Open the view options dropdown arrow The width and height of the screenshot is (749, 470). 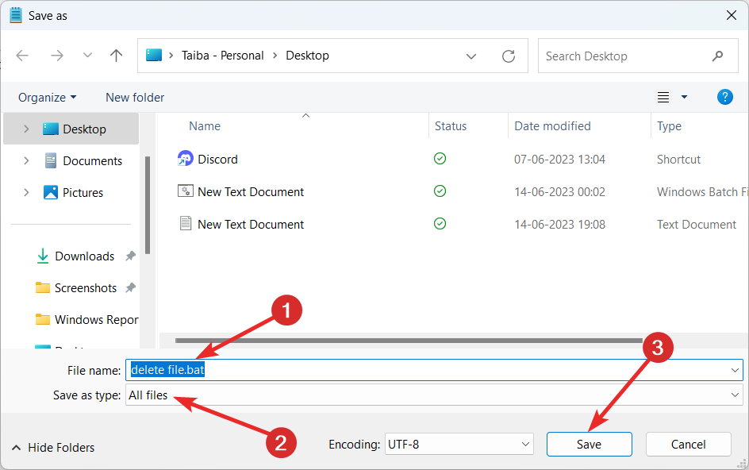(684, 97)
